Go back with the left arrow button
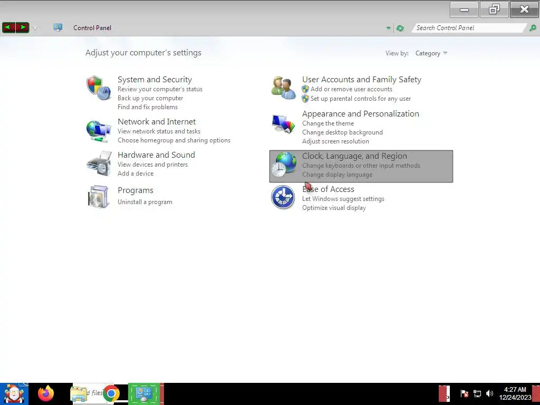The image size is (540, 405). point(8,27)
